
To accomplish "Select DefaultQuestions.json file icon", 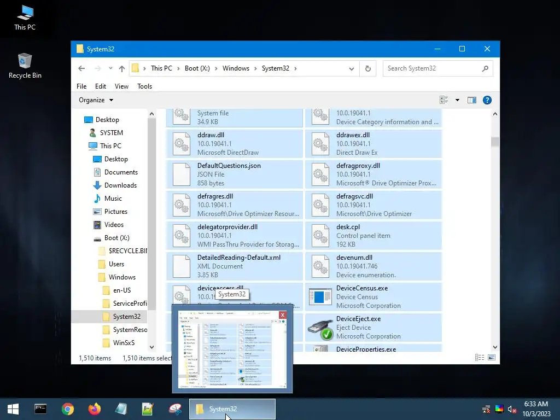I will tap(182, 174).
